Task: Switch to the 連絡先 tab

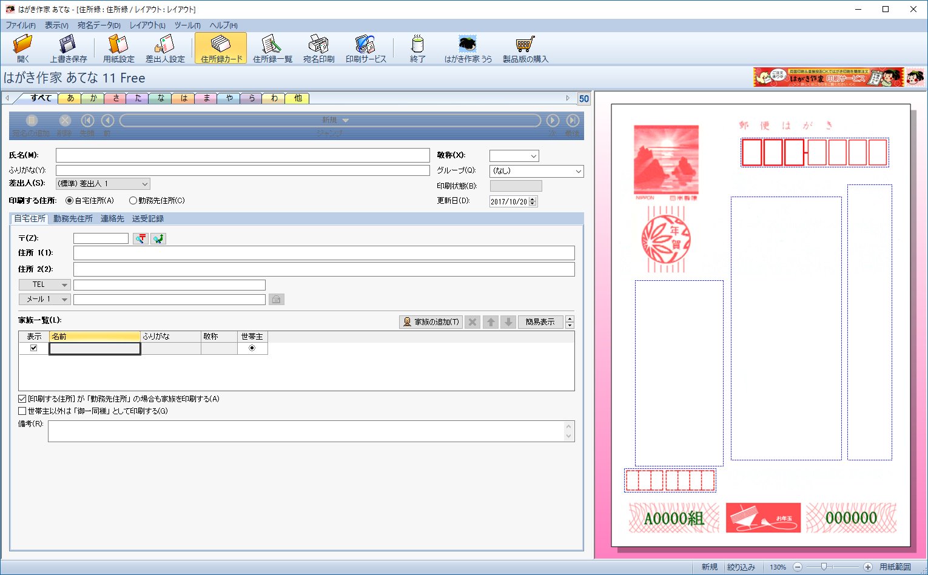Action: [x=112, y=219]
